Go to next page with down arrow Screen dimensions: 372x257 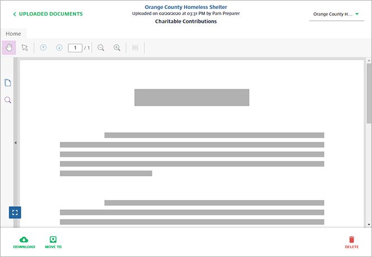(59, 47)
